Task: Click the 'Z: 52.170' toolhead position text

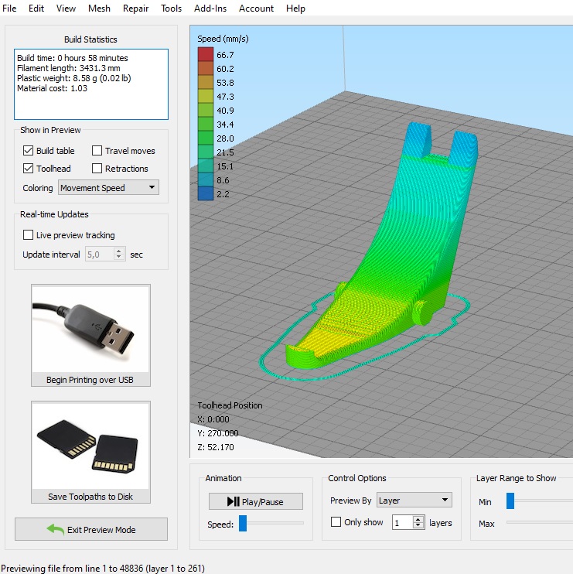Action: point(216,447)
